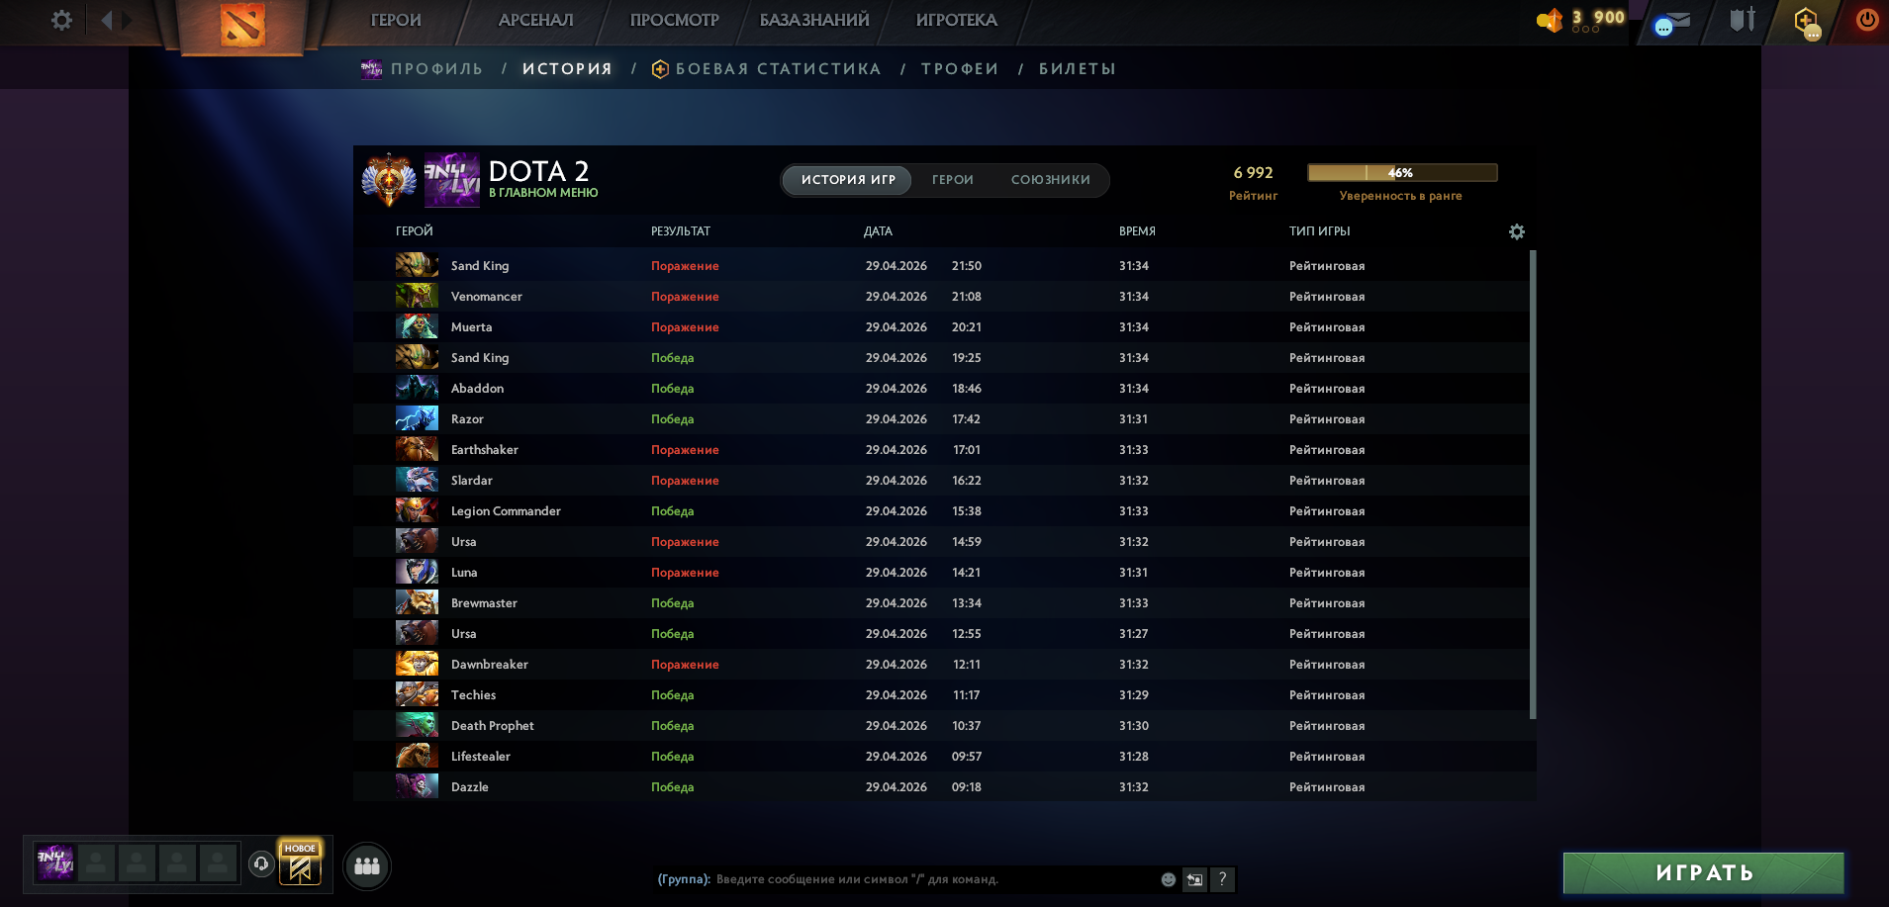This screenshot has width=1889, height=907.
Task: Switch to the ТРОФЕИ tab
Action: pyautogui.click(x=960, y=68)
